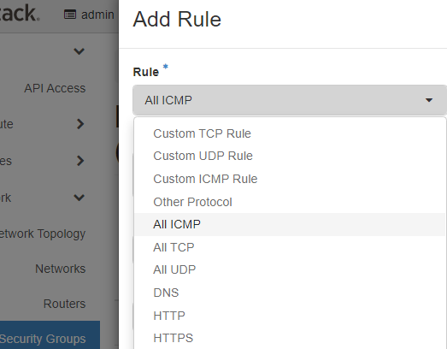Open Routers in the sidebar
This screenshot has width=447, height=349.
click(x=64, y=304)
